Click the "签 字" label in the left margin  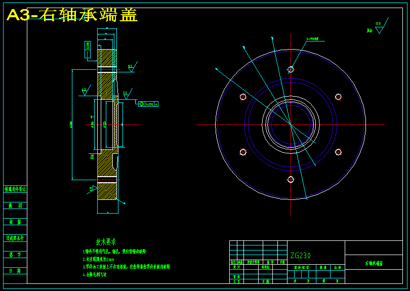(15, 255)
